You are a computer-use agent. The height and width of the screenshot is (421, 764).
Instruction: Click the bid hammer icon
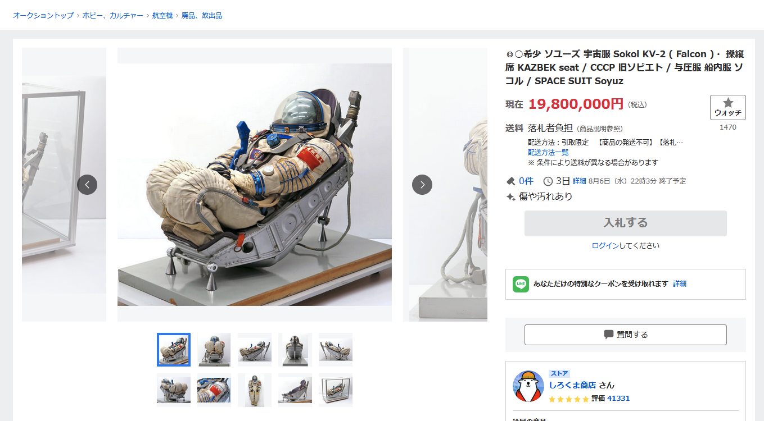(510, 181)
